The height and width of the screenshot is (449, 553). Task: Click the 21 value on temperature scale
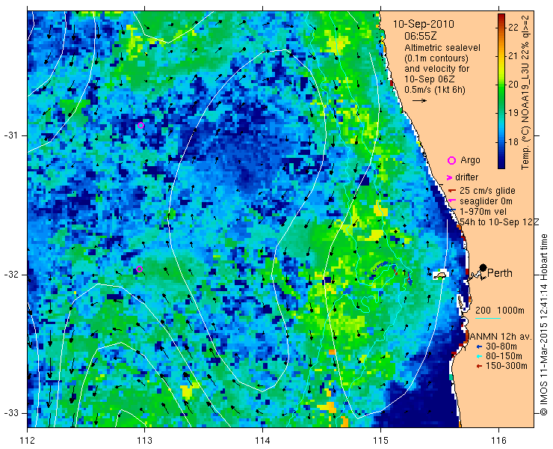513,56
